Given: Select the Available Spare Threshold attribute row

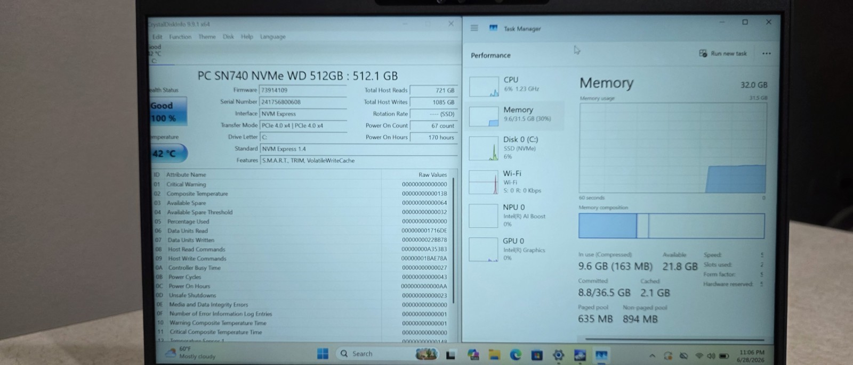Looking at the screenshot, I should (301, 212).
